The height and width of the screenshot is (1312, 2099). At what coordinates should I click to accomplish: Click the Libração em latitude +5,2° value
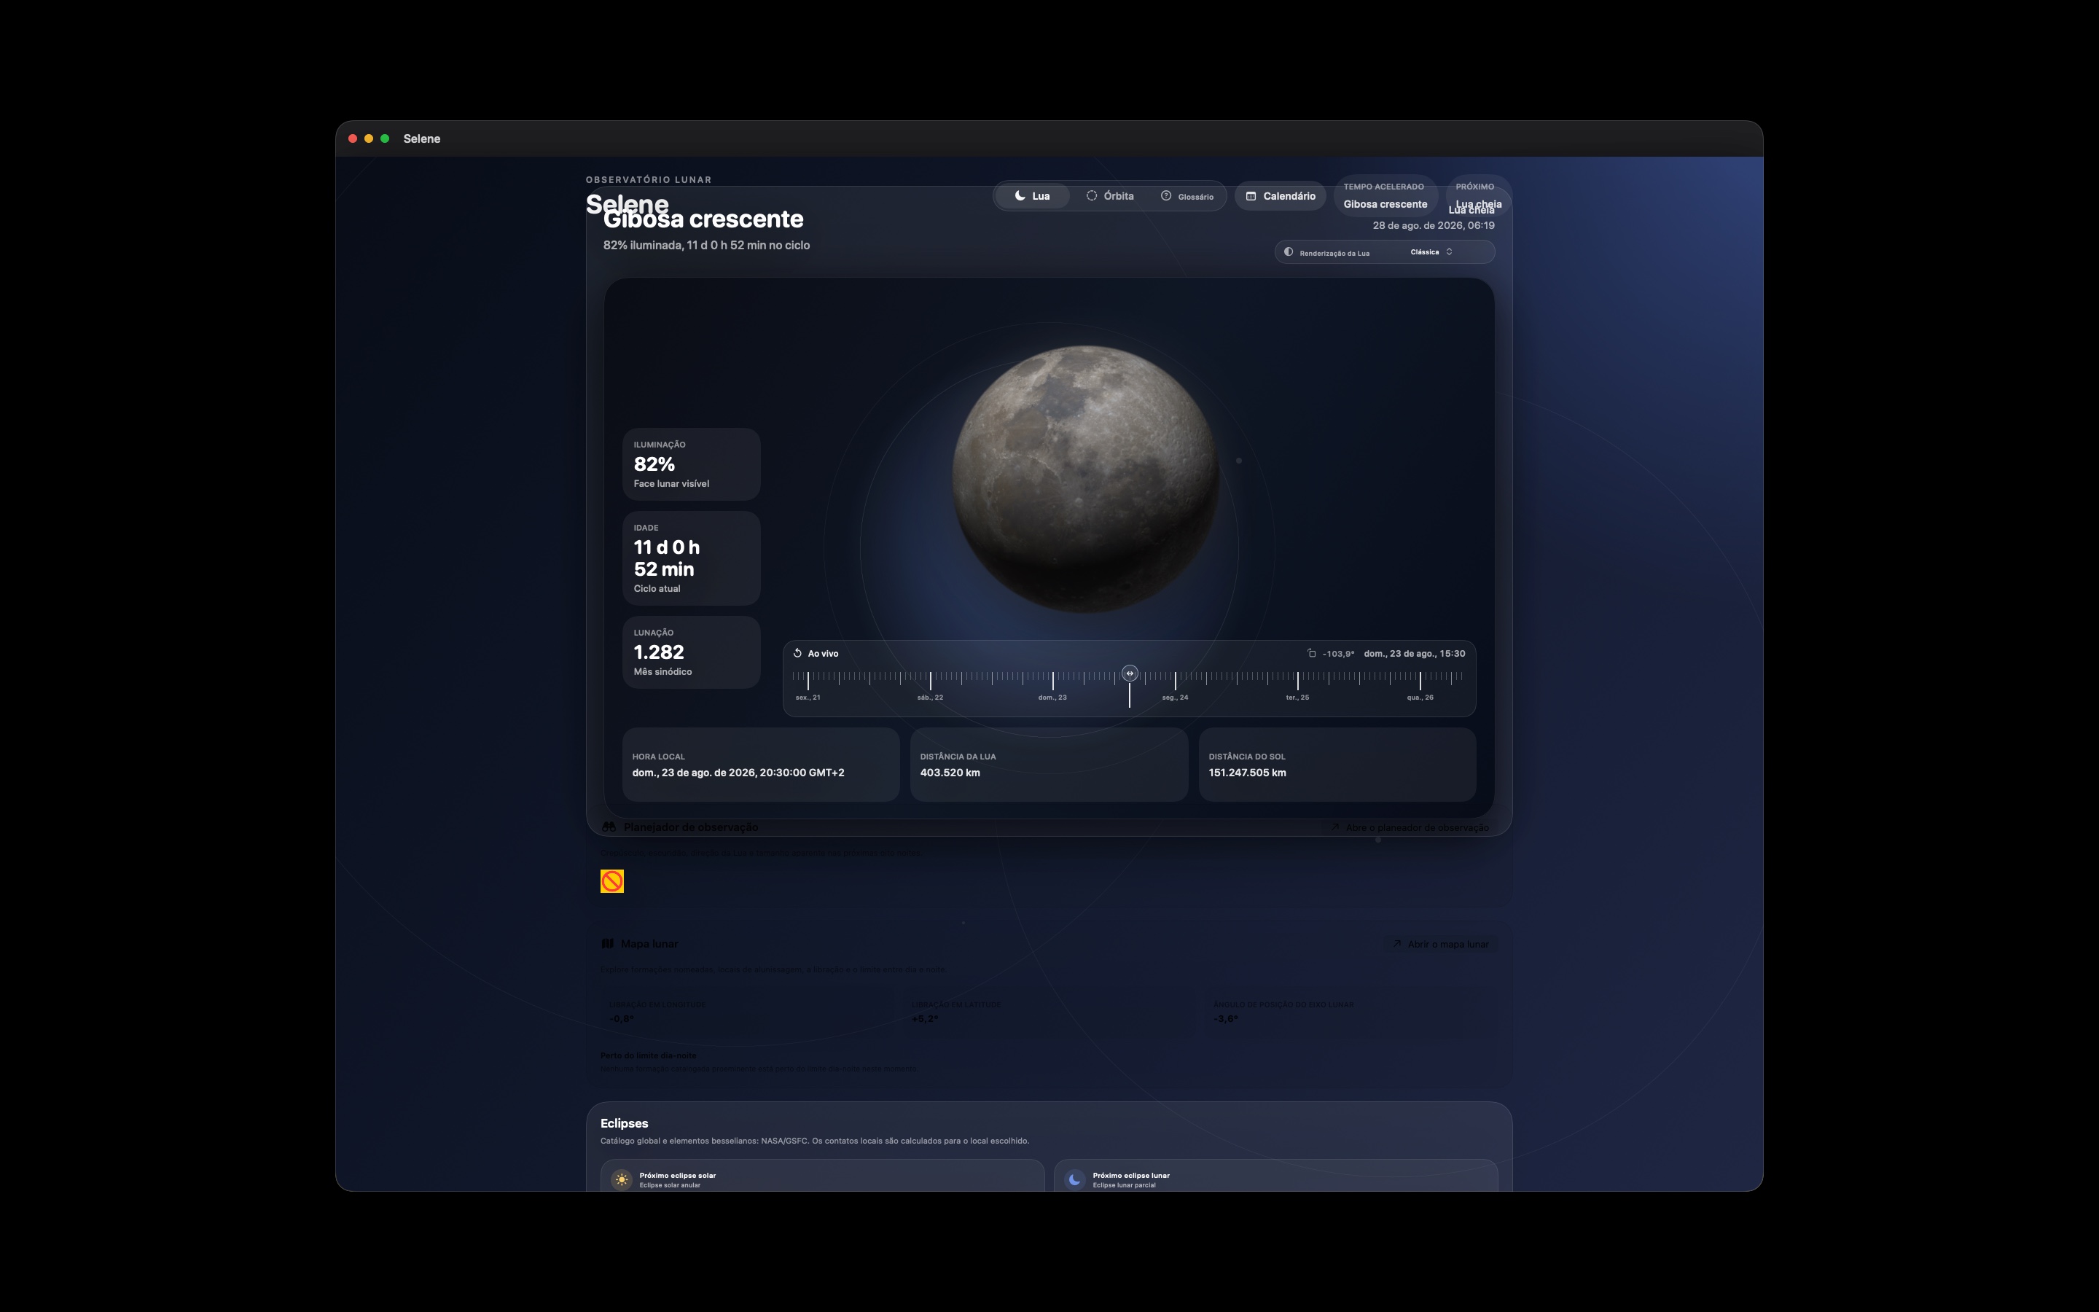click(925, 1019)
